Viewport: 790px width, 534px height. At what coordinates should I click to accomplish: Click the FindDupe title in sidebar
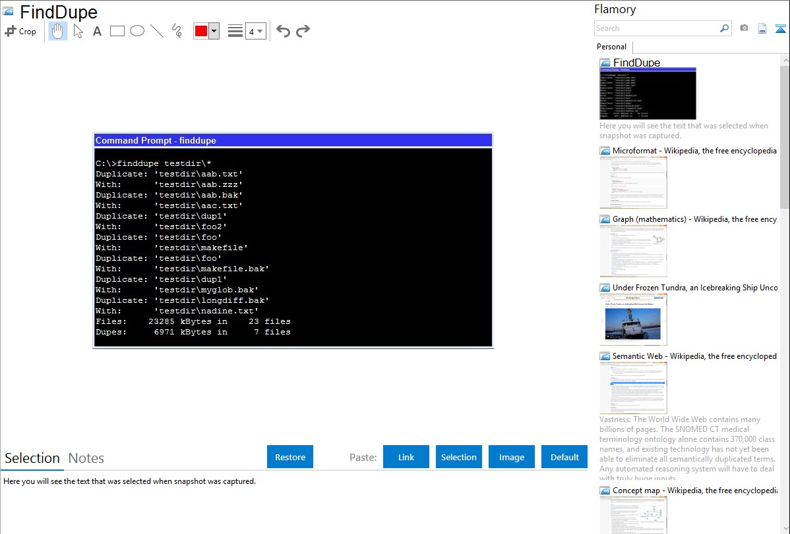point(636,63)
